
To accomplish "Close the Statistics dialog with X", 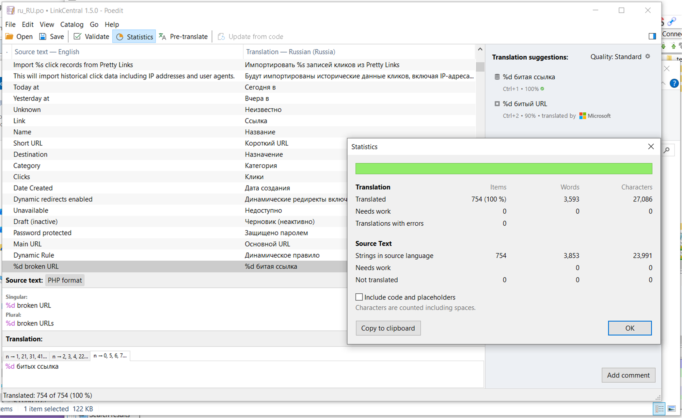I will (x=651, y=147).
